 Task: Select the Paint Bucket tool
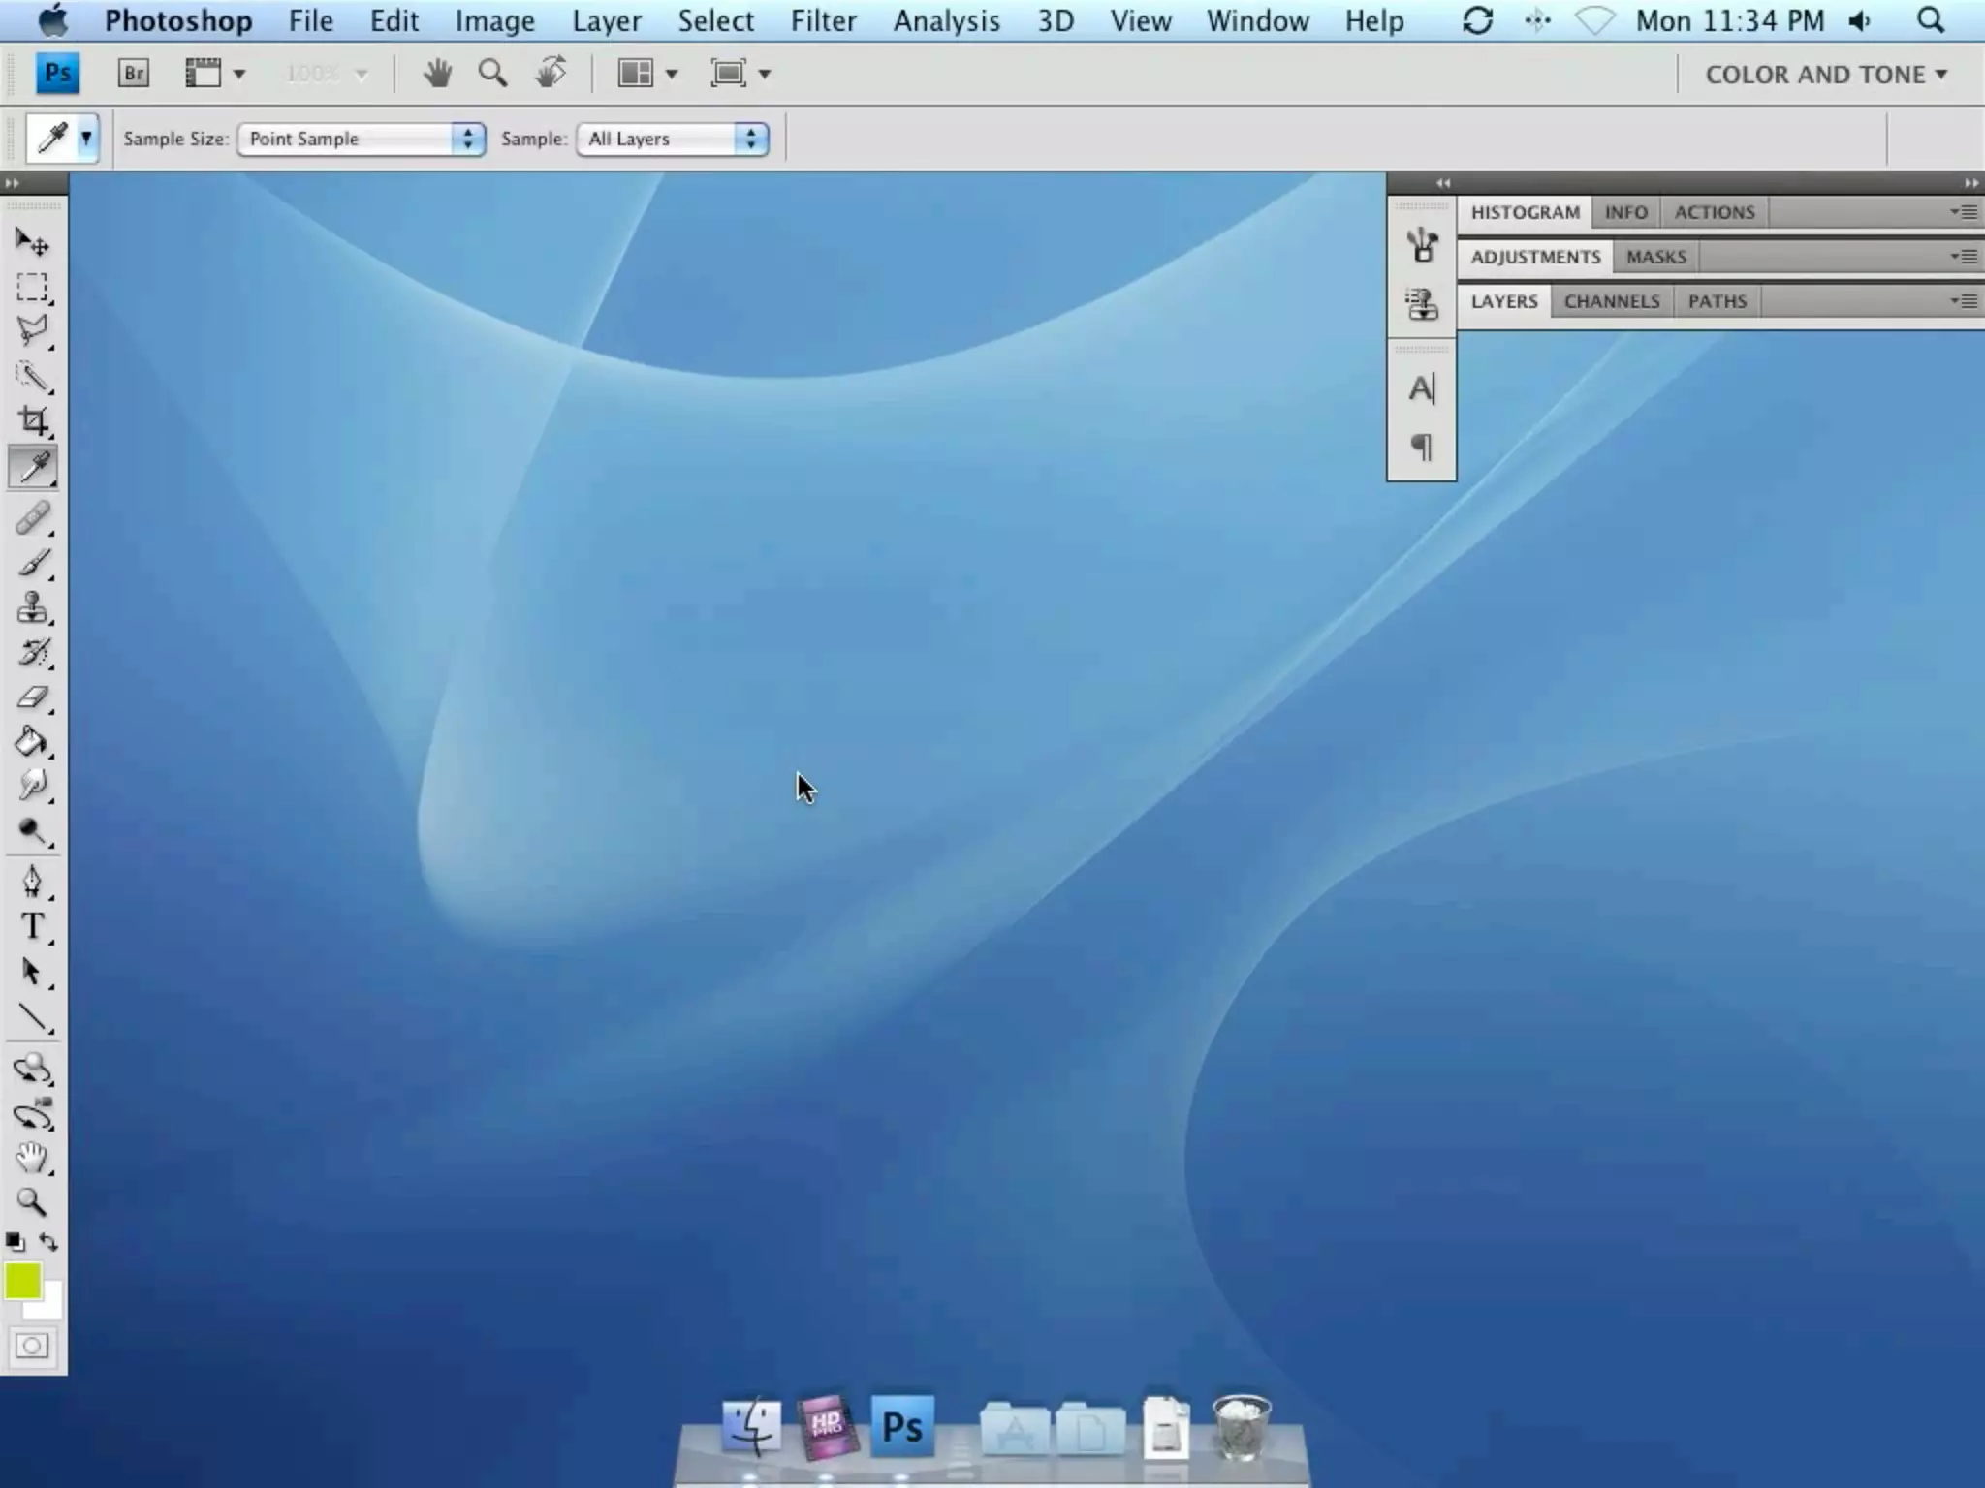point(32,743)
